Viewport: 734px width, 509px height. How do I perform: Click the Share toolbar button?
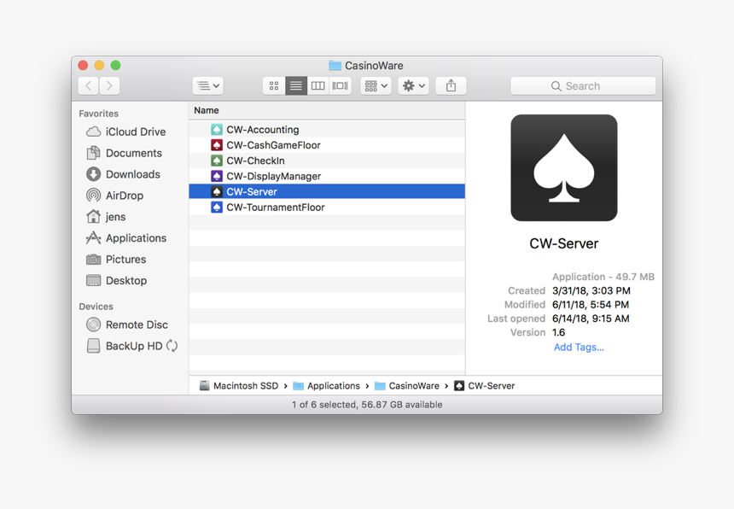(x=451, y=85)
